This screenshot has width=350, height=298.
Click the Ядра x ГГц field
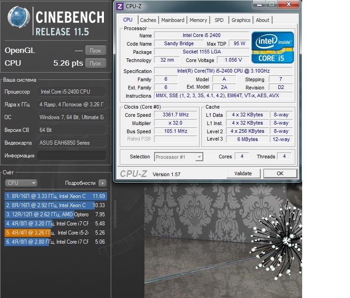point(72,105)
